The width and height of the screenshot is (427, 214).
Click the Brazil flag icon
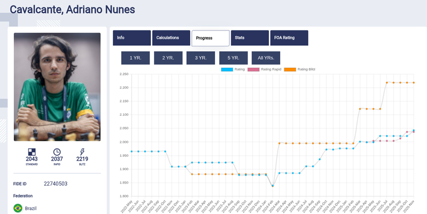coord(17,207)
